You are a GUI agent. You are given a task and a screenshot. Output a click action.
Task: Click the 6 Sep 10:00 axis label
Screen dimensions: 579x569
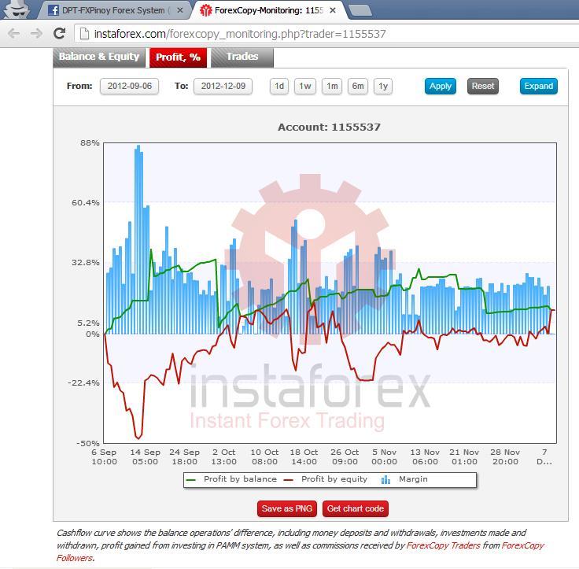coord(104,457)
